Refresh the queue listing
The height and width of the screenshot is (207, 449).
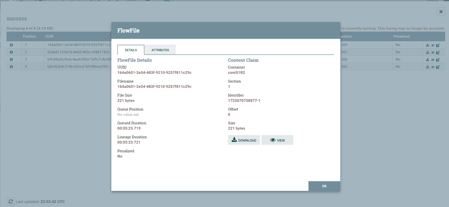tap(11, 202)
